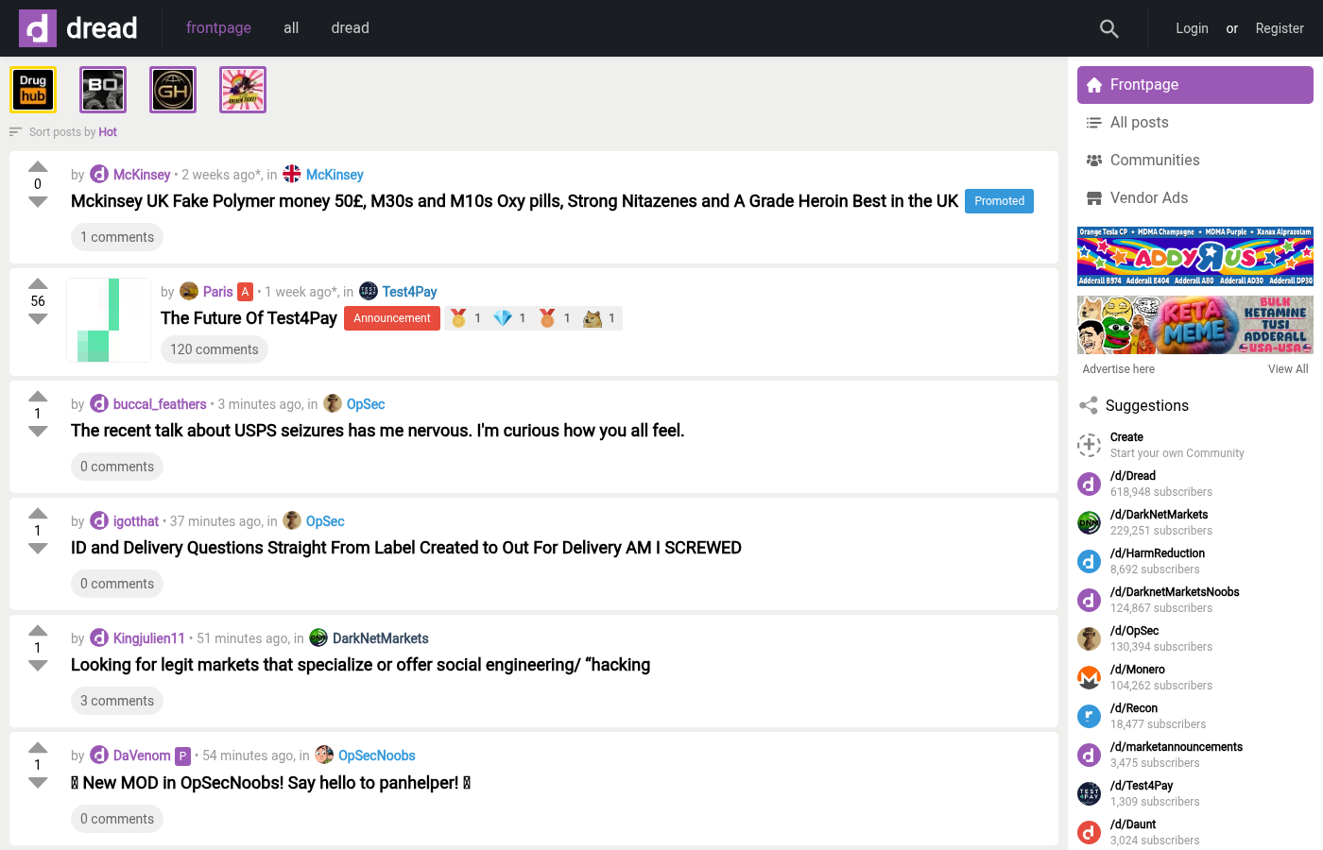Open the pink burst market banner icon
Screen dimensions: 1323x850
(x=243, y=90)
